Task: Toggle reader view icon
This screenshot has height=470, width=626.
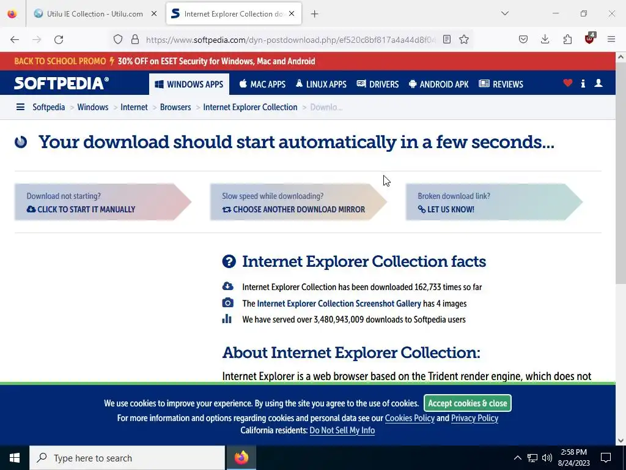Action: [447, 40]
